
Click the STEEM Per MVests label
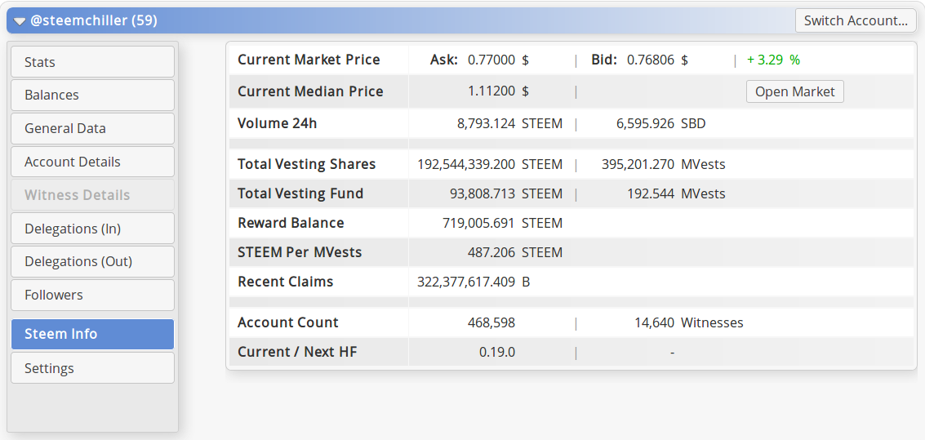point(300,252)
